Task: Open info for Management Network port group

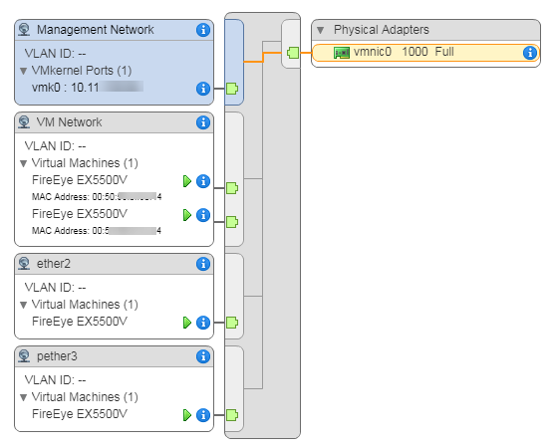Action: click(203, 30)
